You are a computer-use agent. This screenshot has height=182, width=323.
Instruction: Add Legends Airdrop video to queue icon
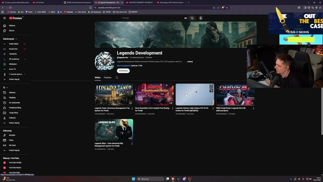pyautogui.click(x=211, y=90)
